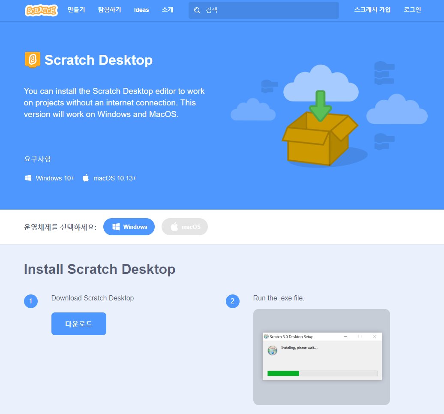Click the Apple logo beside macOS 10.13+
Viewport: 444px width, 414px height.
tap(86, 178)
